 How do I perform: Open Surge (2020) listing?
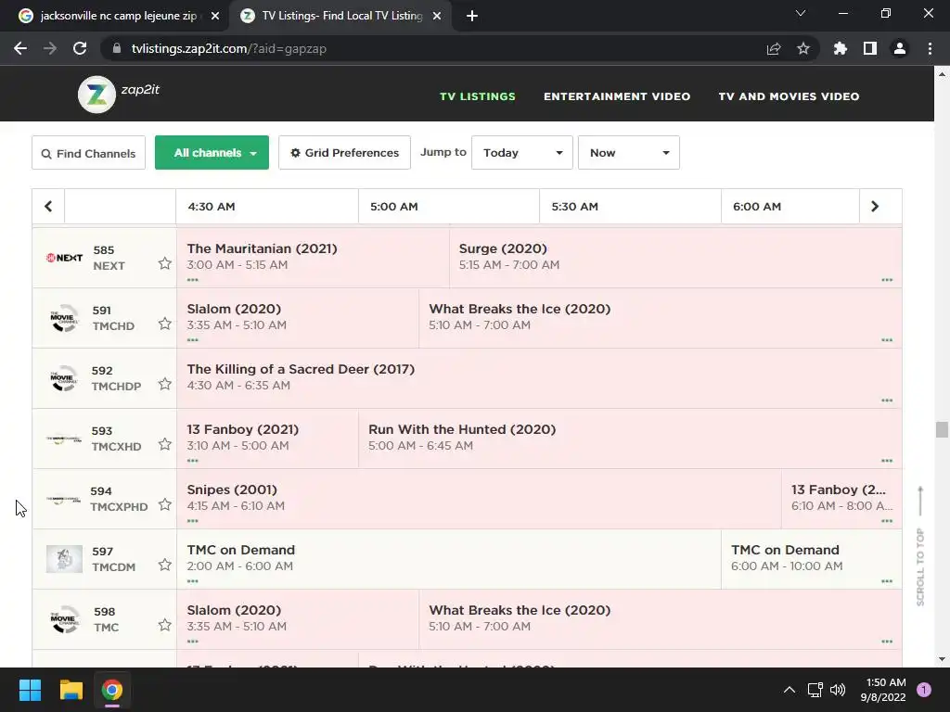coord(675,258)
